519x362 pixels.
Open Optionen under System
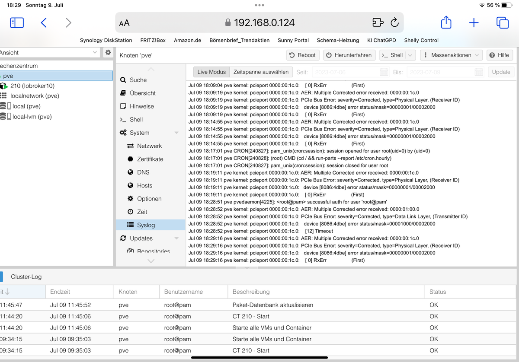pos(151,199)
